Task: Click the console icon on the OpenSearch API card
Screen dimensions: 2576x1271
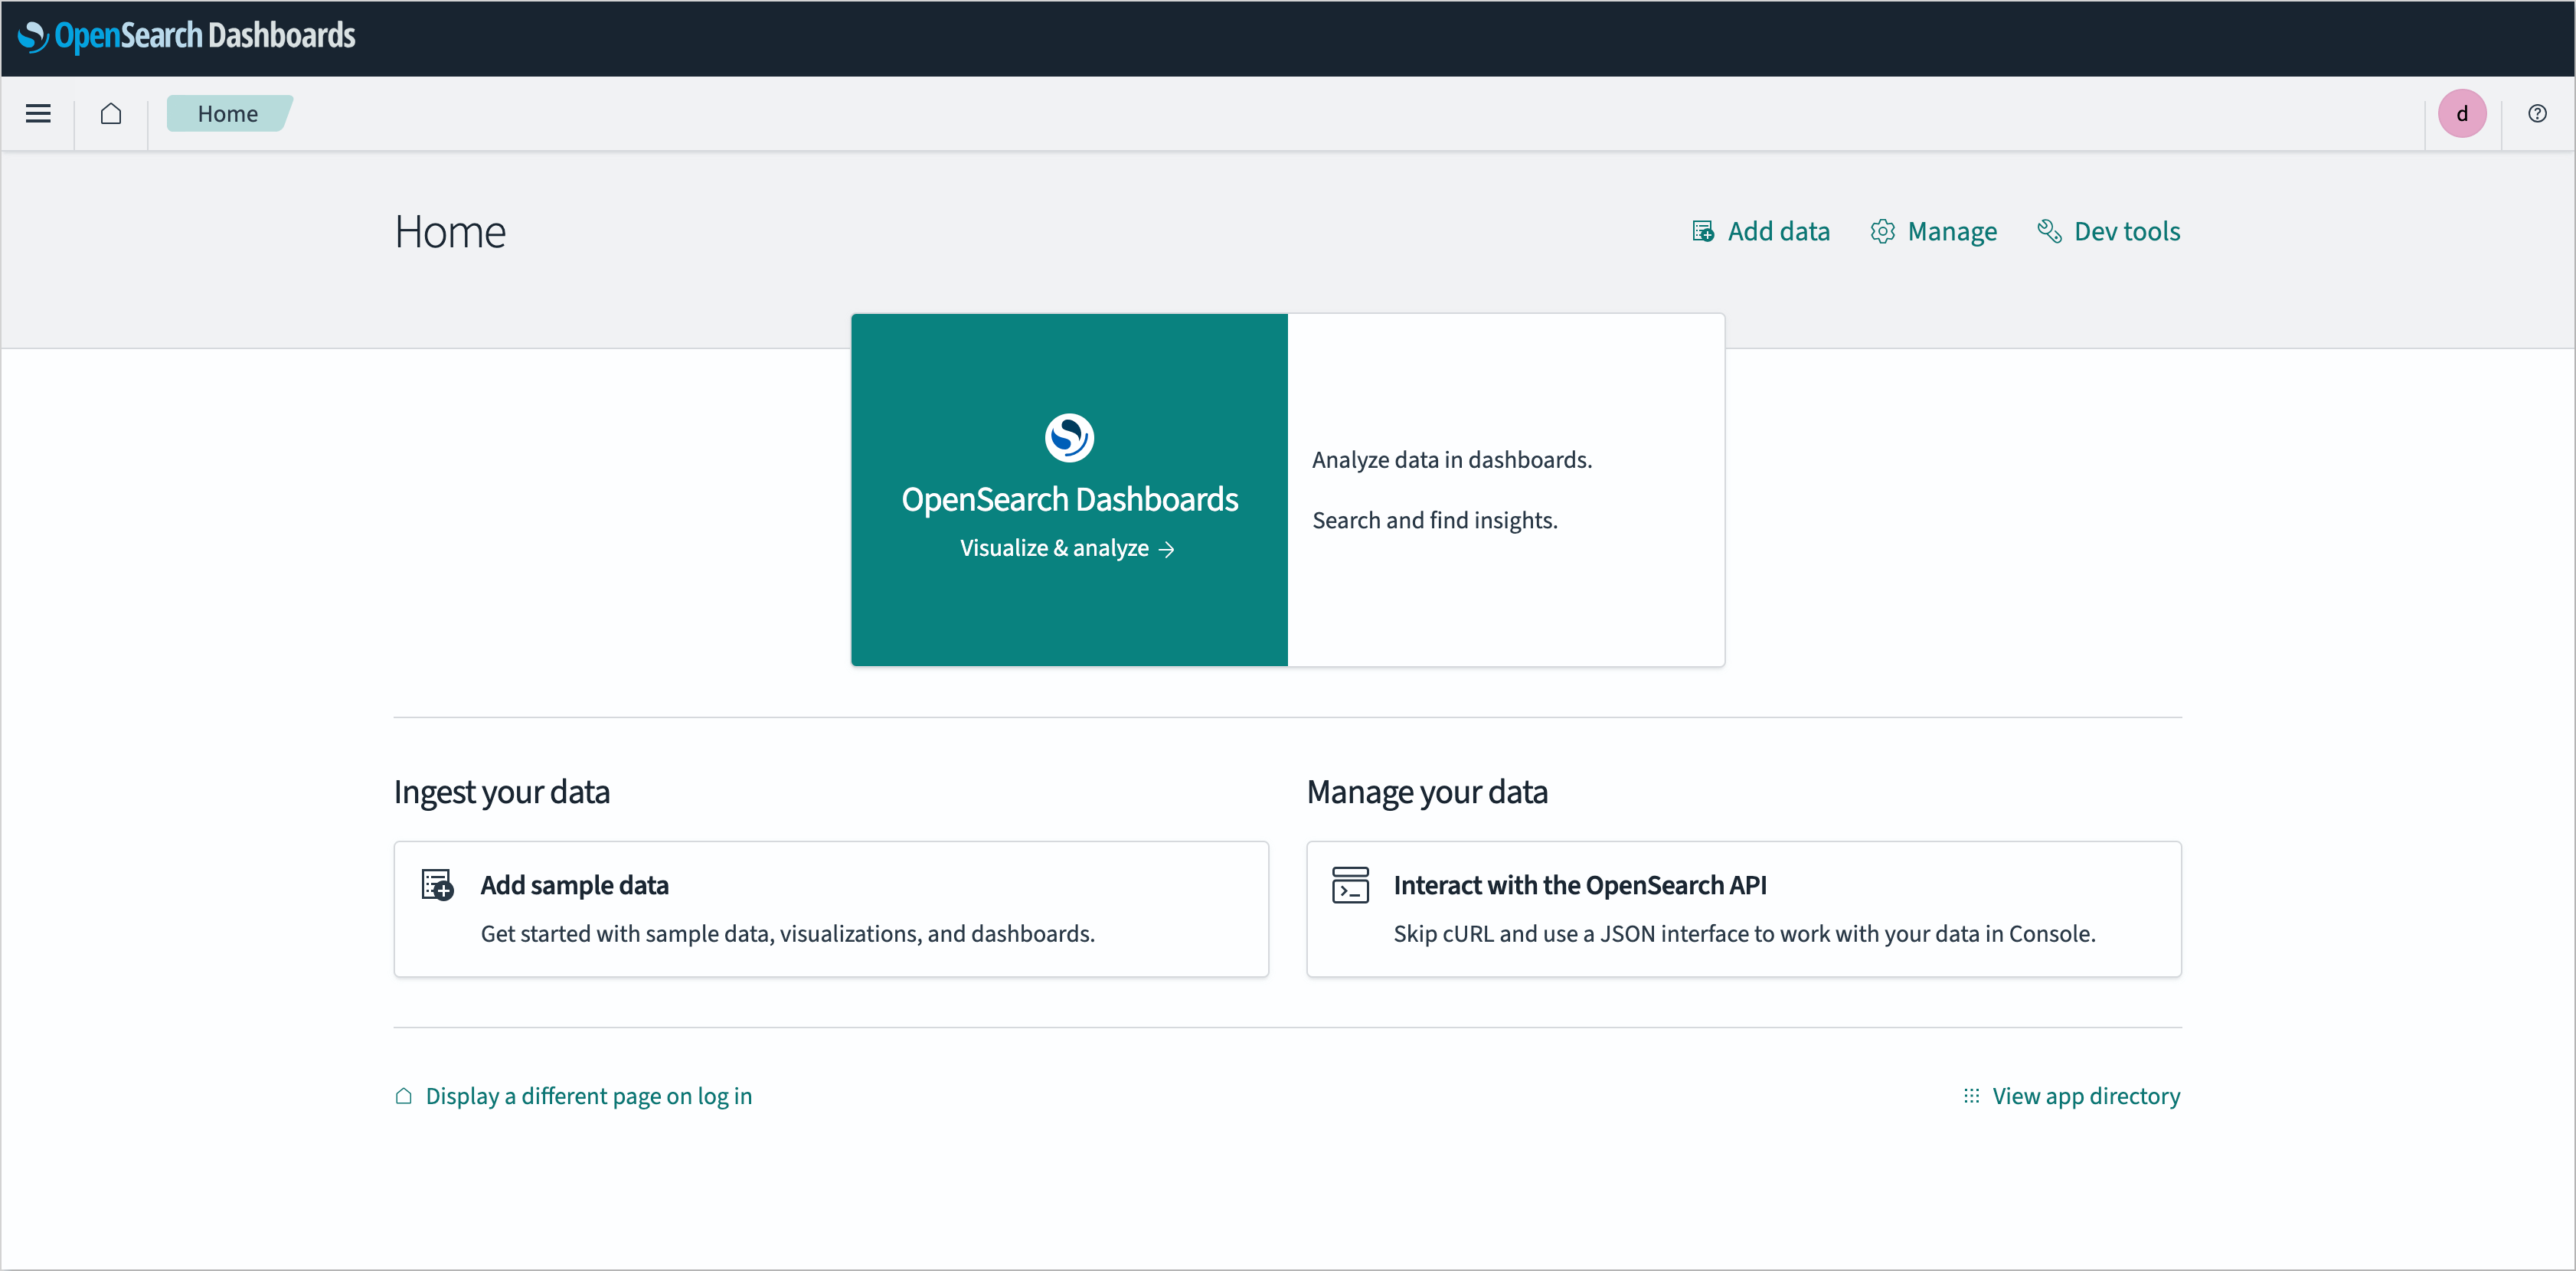Action: point(1351,884)
